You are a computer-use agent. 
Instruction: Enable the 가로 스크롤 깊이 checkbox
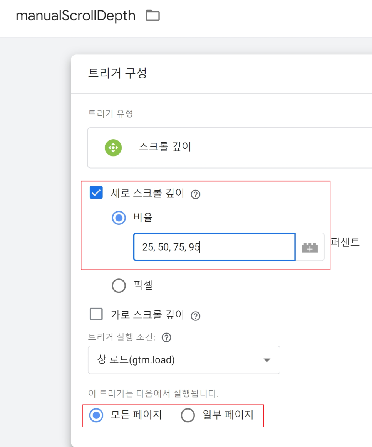click(96, 315)
